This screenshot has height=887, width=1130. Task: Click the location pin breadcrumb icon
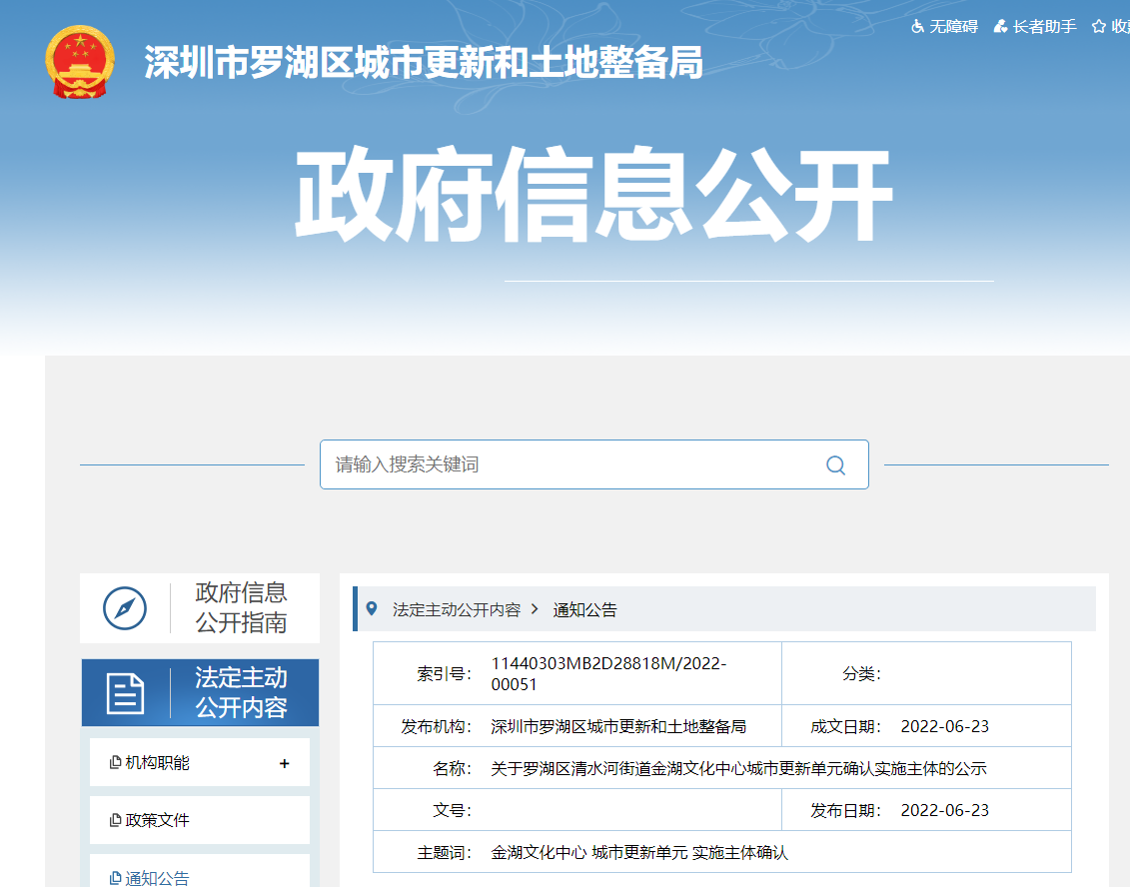pos(373,608)
